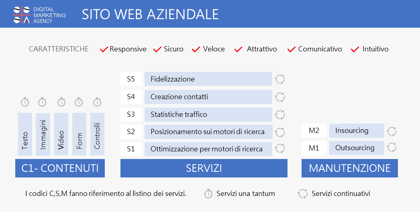Viewport: 420px width, 212px height.
Task: Click the recurring arrows icon next to Outsourcing
Action: [391, 147]
